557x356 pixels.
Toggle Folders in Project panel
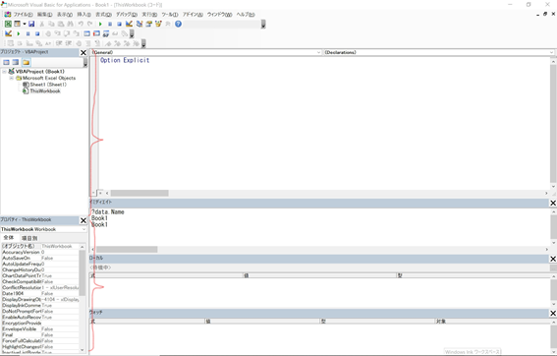point(26,62)
